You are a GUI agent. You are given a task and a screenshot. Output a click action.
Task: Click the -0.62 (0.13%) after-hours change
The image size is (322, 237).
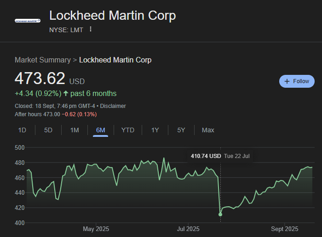(79, 114)
